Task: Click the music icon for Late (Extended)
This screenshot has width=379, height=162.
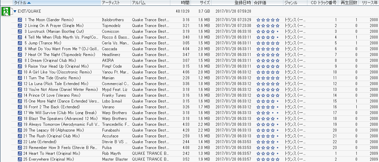Action: coord(20,142)
